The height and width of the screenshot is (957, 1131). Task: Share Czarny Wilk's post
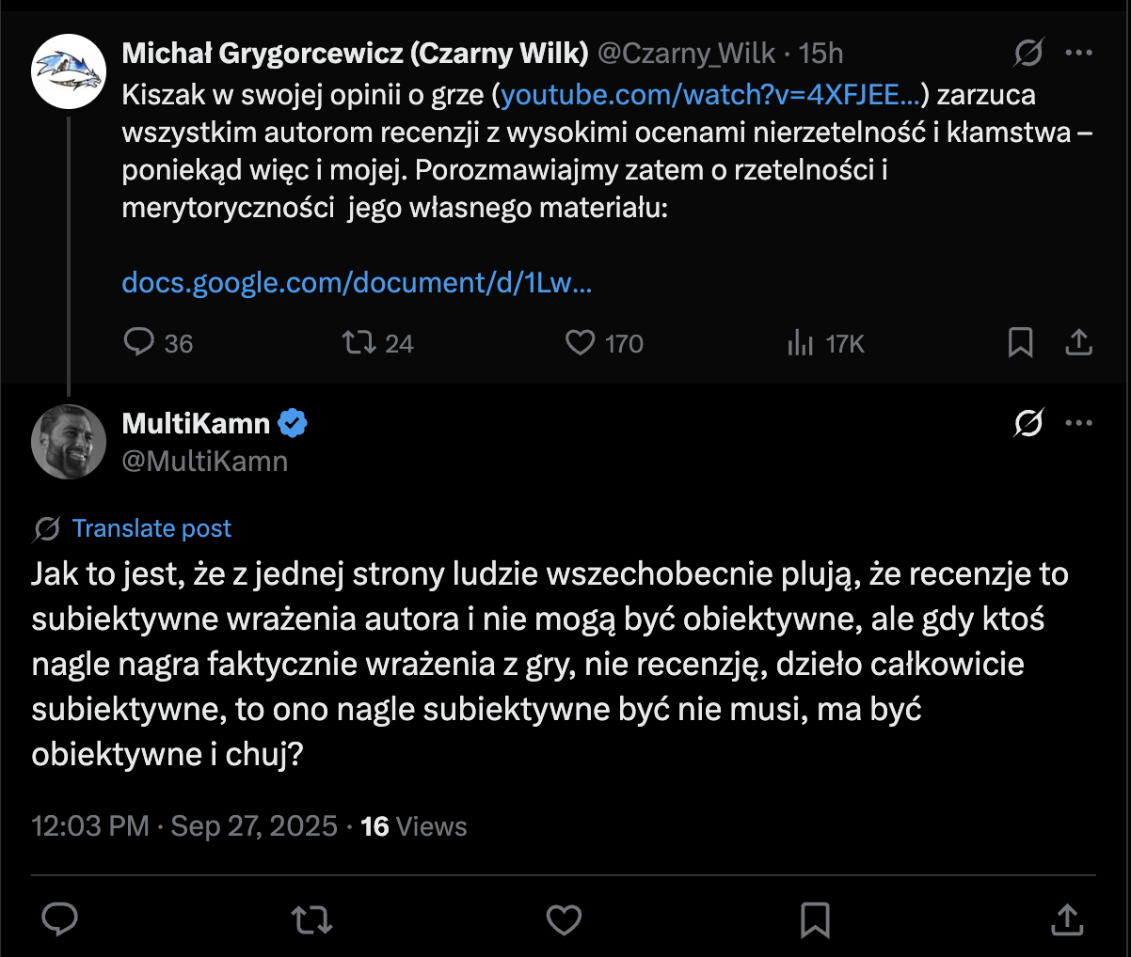pyautogui.click(x=1078, y=343)
